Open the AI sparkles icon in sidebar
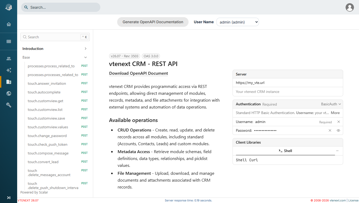Viewport: 359px width, 203px height. point(9,70)
